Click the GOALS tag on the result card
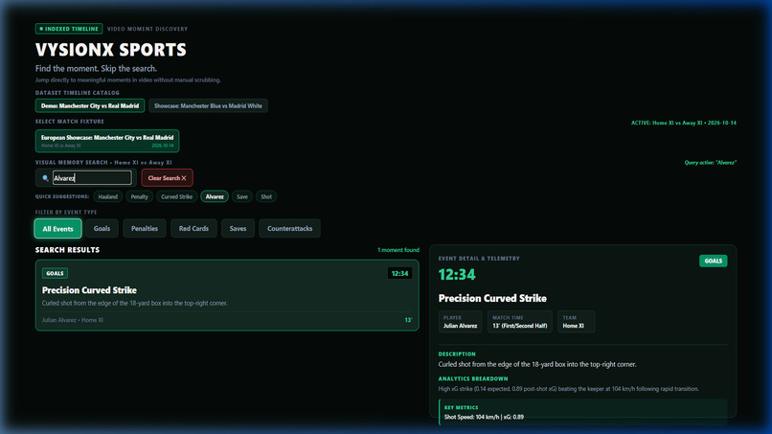The height and width of the screenshot is (434, 772). [x=56, y=273]
